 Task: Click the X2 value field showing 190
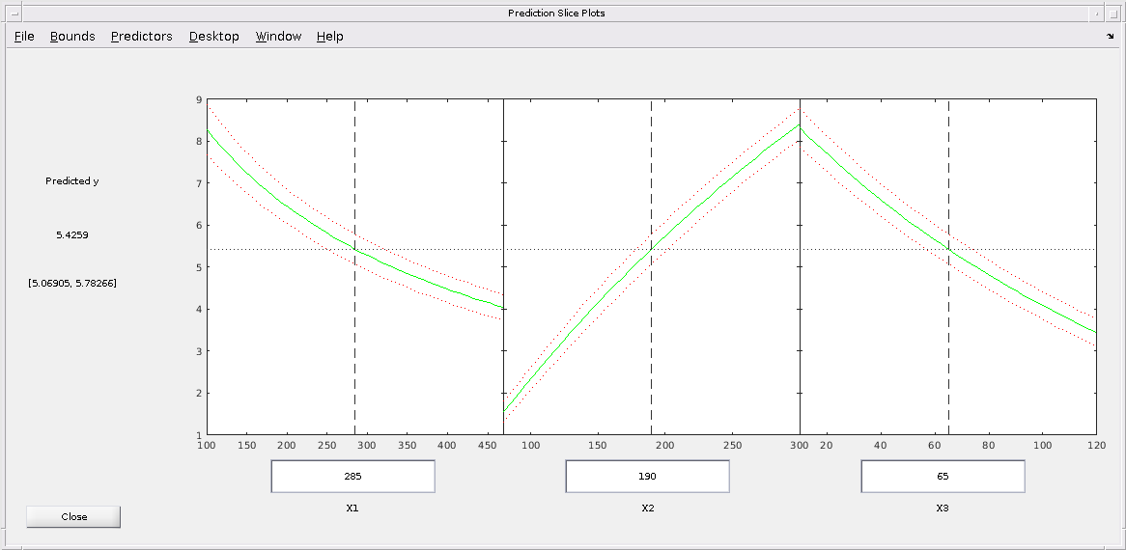[x=648, y=476]
